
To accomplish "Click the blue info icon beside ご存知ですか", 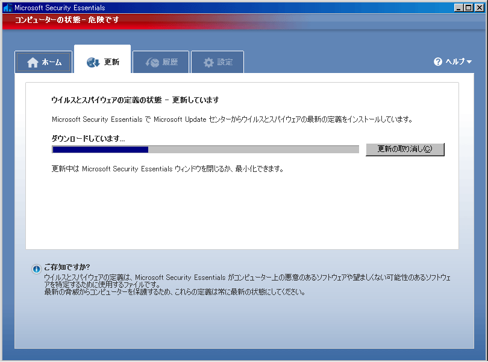I will [x=36, y=268].
